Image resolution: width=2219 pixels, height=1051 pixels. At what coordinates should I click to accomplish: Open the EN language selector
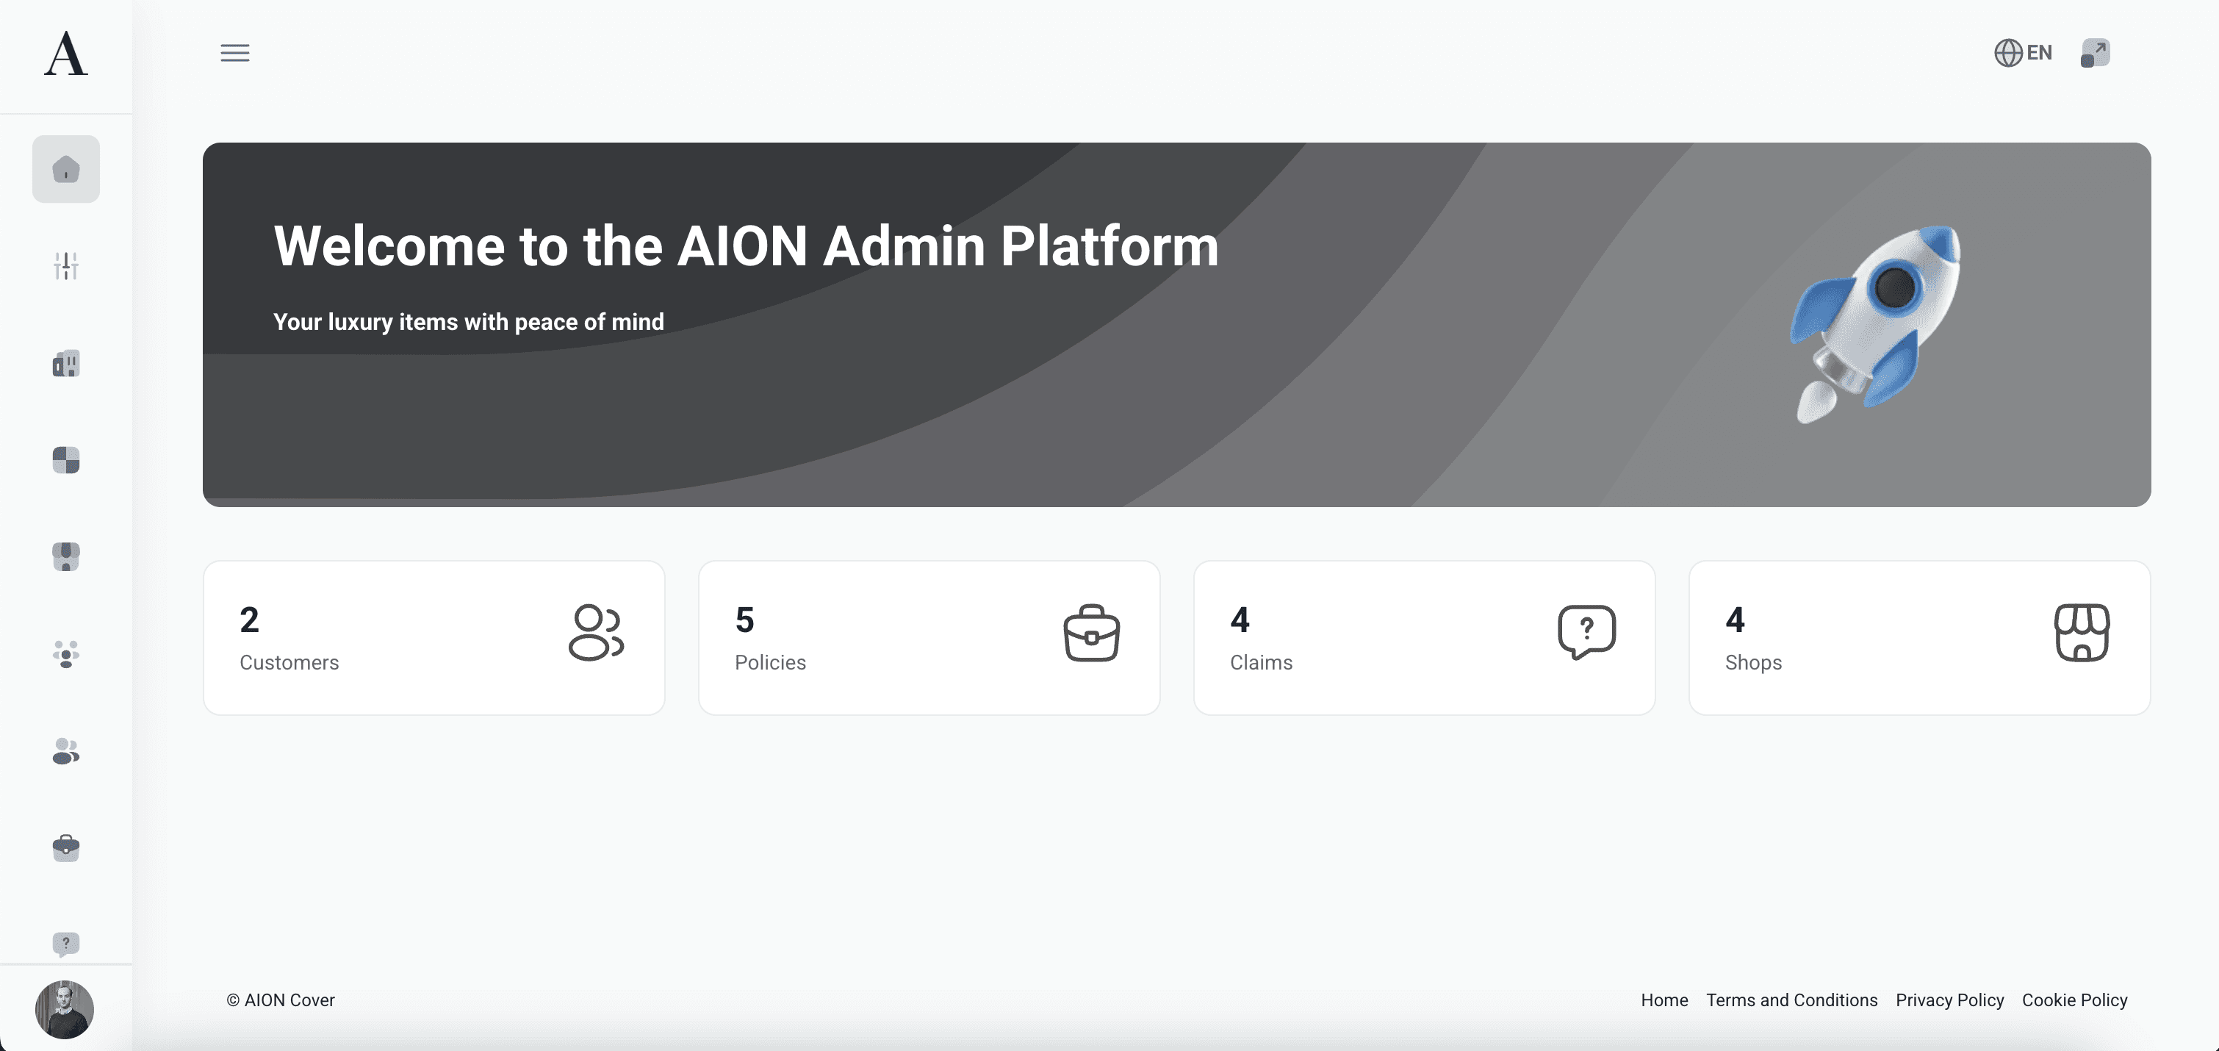pyautogui.click(x=2024, y=54)
